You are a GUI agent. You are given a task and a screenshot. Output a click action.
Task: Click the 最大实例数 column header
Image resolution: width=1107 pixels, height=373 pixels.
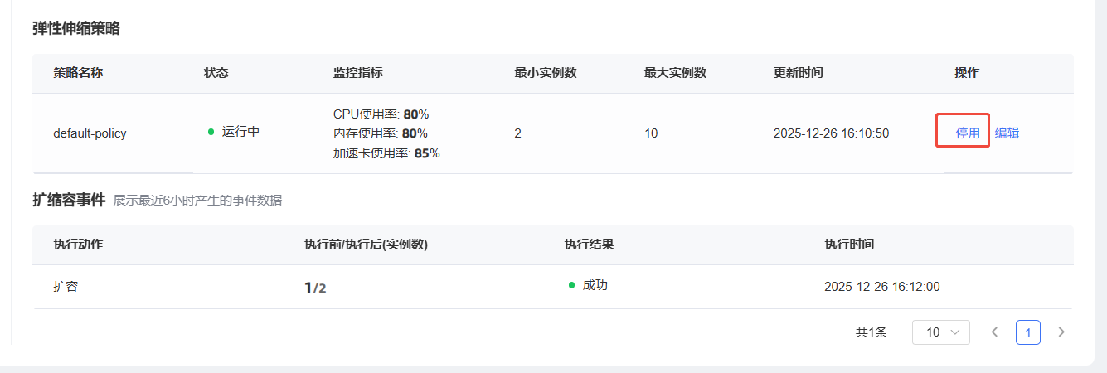[675, 73]
